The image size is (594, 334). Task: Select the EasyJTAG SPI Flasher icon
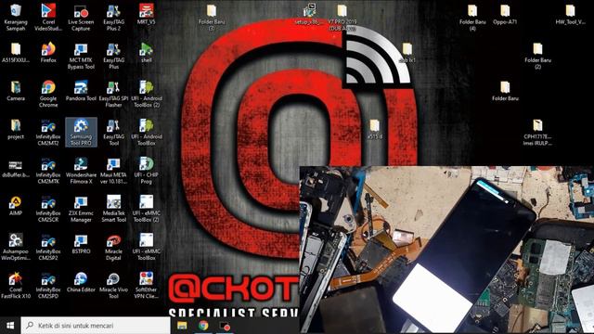113,94
